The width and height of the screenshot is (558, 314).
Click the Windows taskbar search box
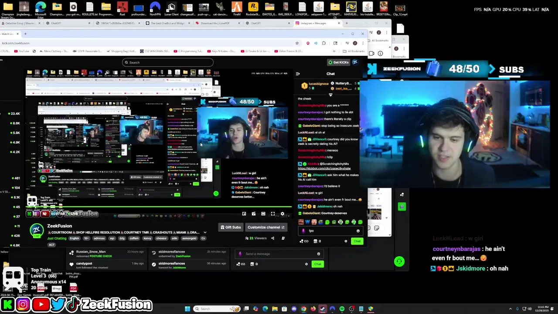click(x=217, y=309)
